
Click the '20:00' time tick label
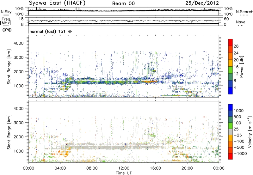187,168
